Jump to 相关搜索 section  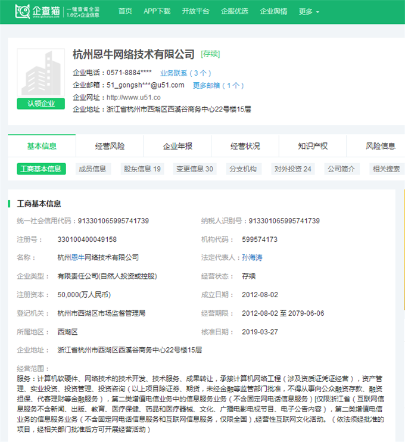pyautogui.click(x=387, y=169)
